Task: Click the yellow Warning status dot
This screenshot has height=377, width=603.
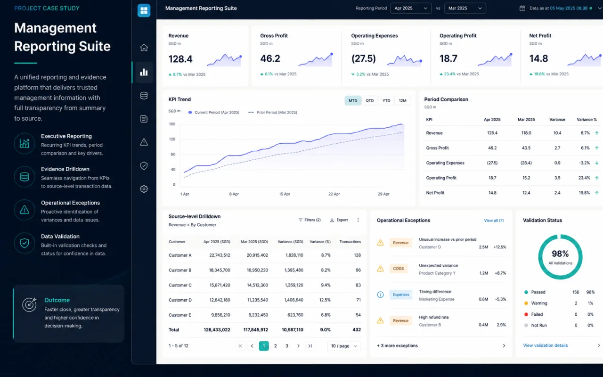Action: pyautogui.click(x=526, y=303)
